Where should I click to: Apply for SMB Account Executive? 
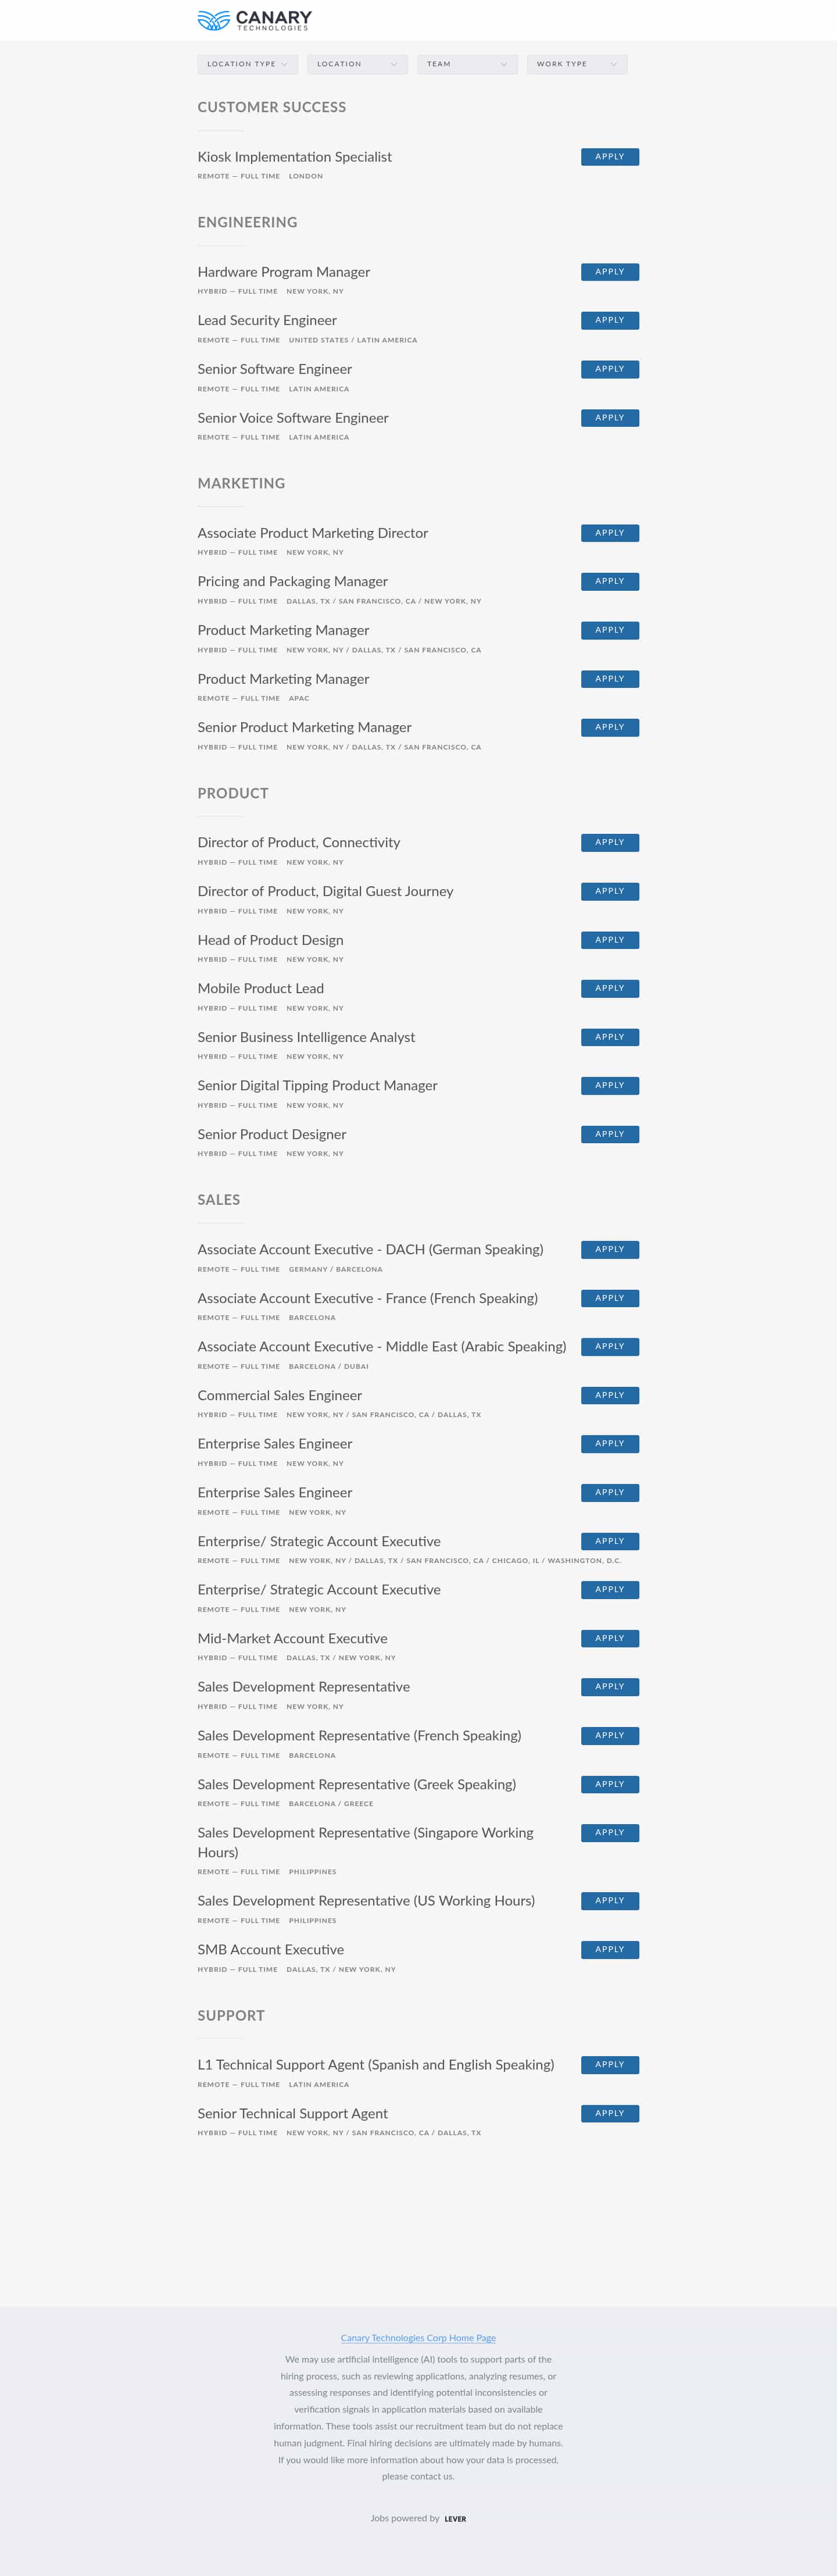click(610, 1949)
